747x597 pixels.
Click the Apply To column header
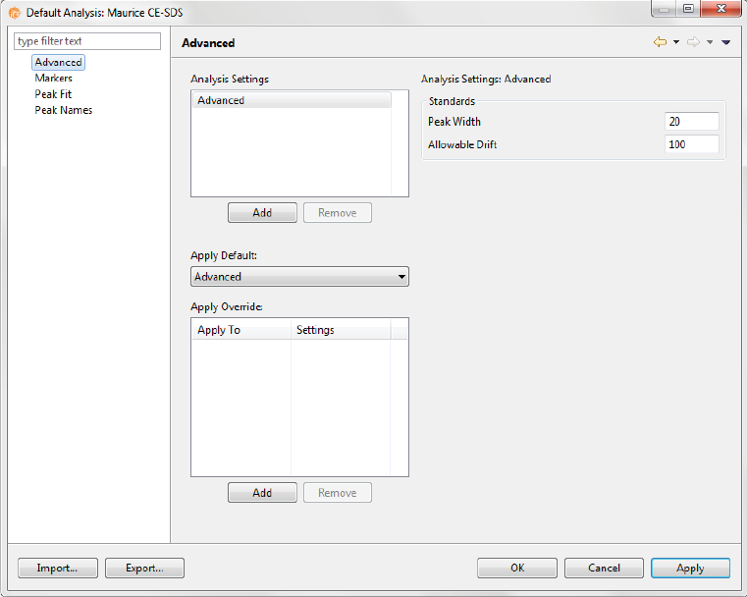(241, 330)
